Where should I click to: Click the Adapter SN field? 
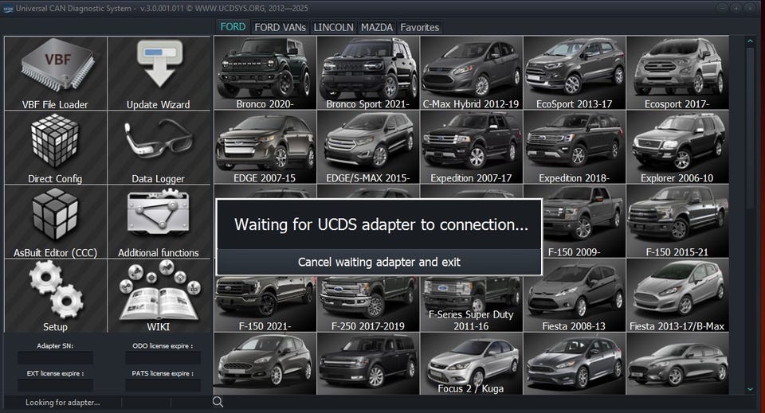pyautogui.click(x=55, y=358)
